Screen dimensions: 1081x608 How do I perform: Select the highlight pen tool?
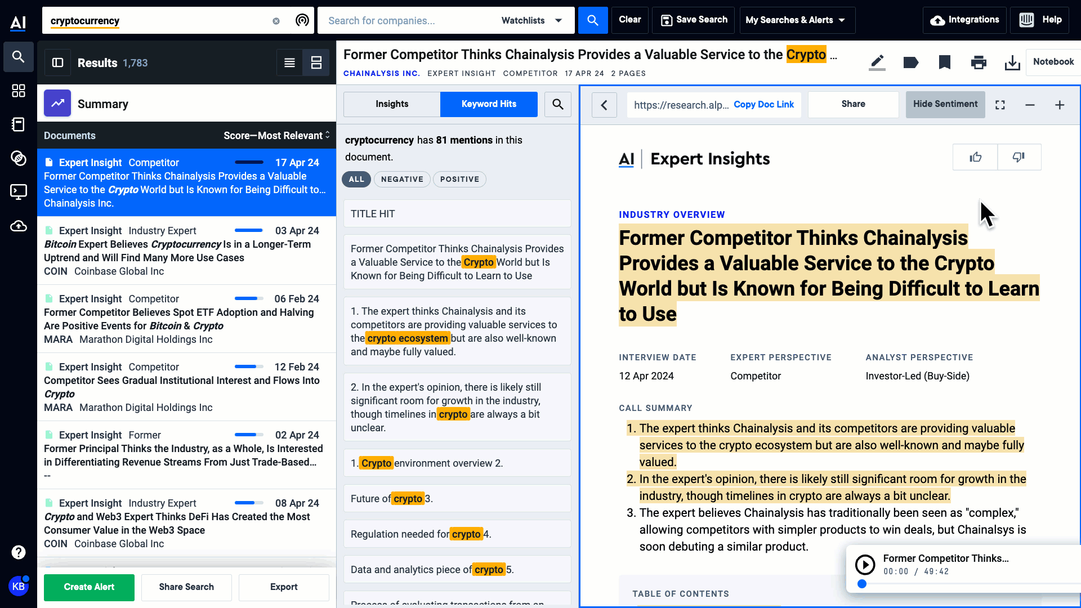pyautogui.click(x=877, y=62)
